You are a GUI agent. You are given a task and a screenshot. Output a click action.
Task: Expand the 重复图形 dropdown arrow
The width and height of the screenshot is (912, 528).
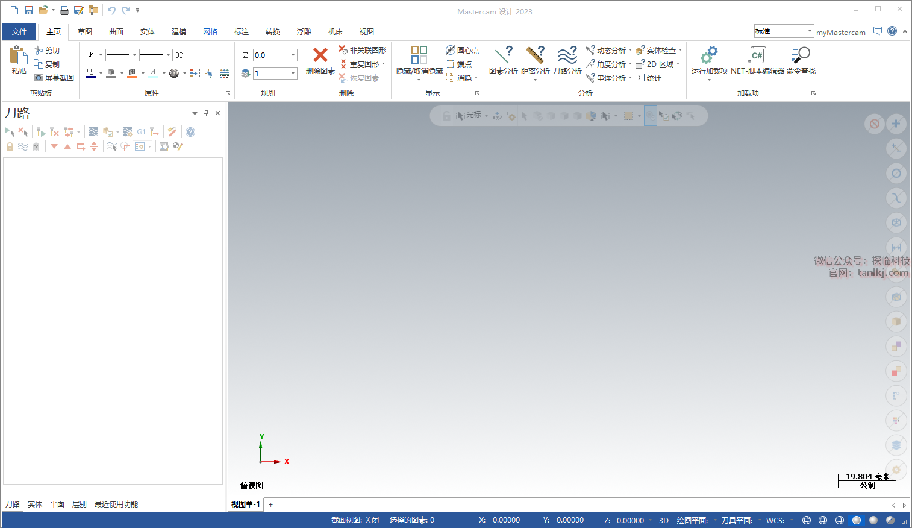tap(383, 64)
